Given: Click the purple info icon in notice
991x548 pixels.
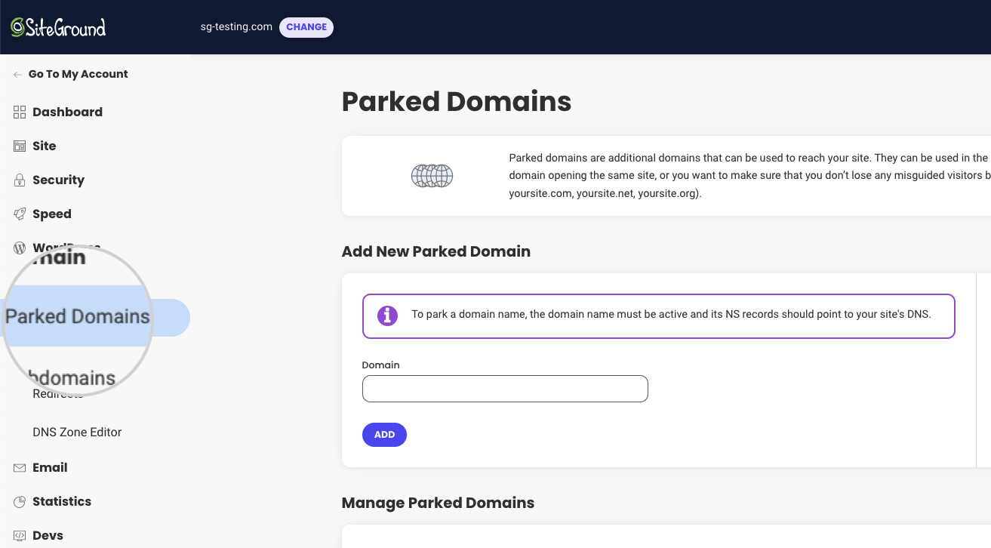Looking at the screenshot, I should click(x=387, y=316).
